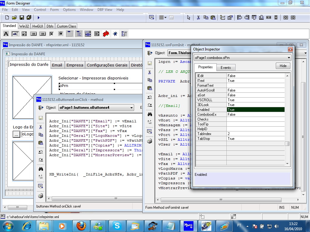Expand the oPage1:buttonex.oButtonex4 Object dropdown
310x232 pixels.
(131, 108)
